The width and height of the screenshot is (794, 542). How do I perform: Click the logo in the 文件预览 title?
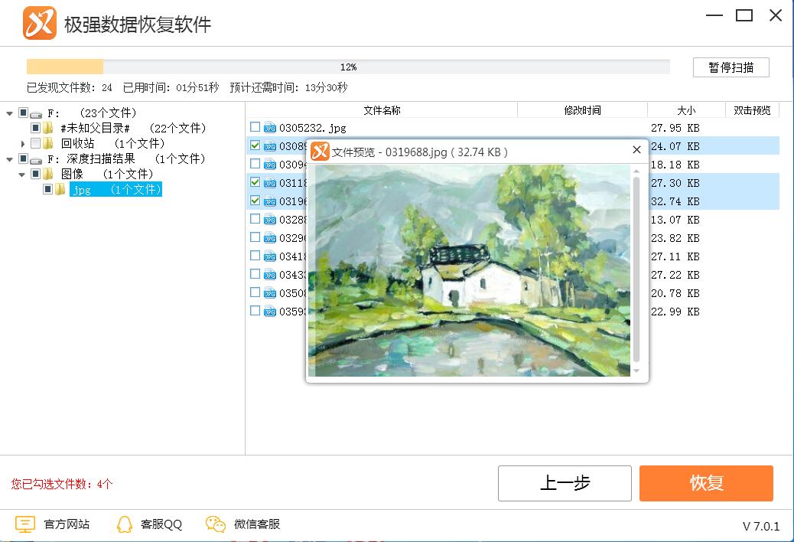point(320,151)
